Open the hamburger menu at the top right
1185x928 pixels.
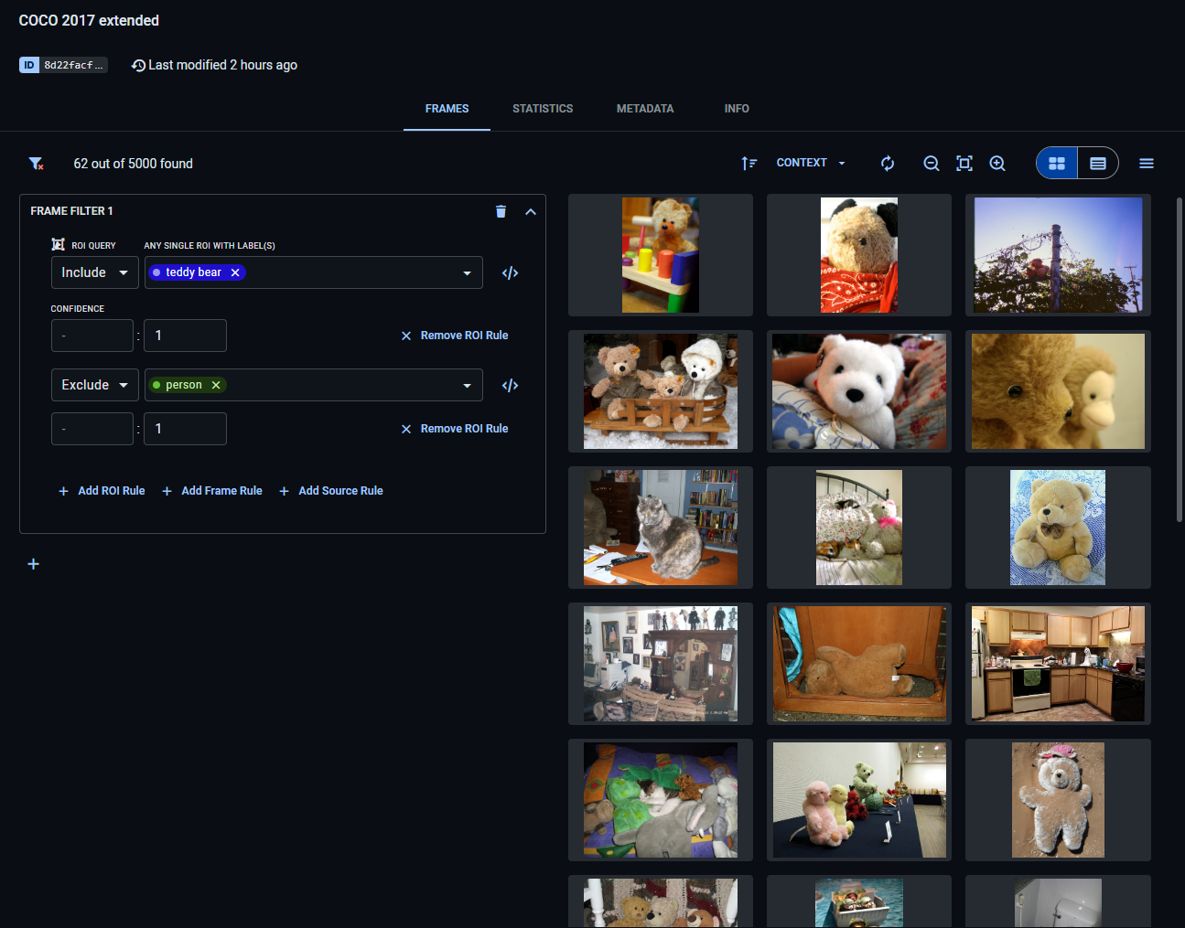click(x=1146, y=164)
